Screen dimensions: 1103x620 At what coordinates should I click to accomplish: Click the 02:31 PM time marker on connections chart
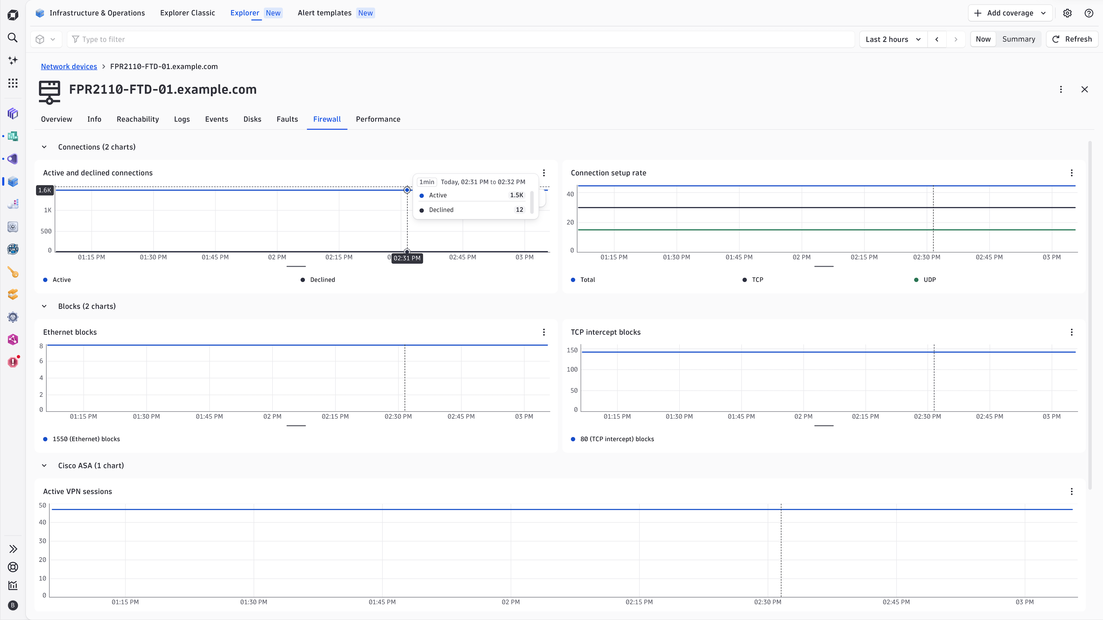coord(407,258)
